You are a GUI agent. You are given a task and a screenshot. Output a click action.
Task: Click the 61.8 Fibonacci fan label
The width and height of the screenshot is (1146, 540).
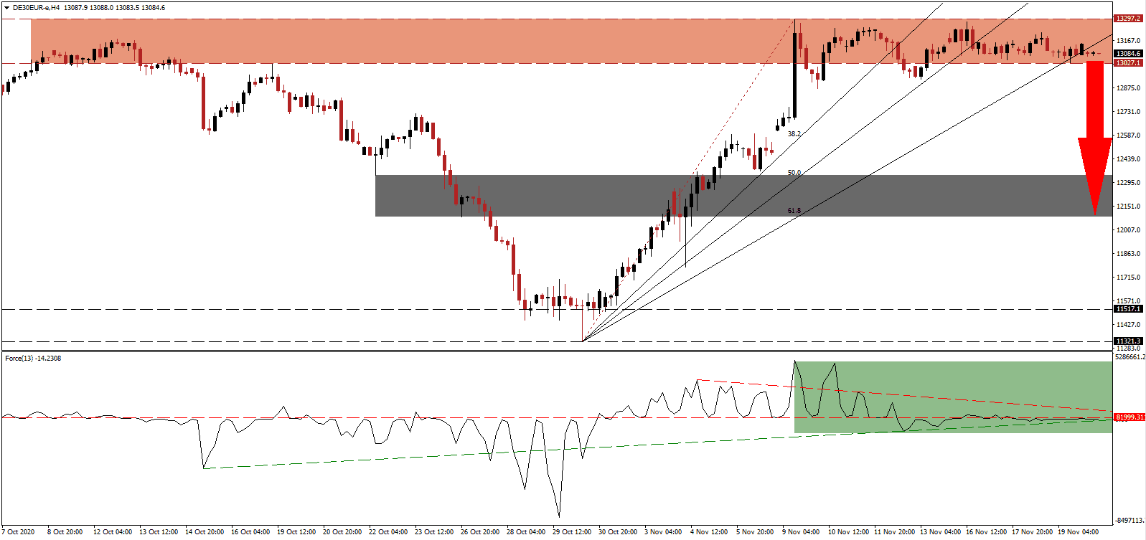point(794,211)
